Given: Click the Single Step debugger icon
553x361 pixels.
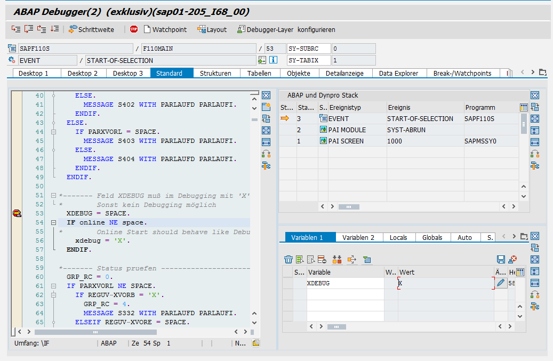Looking at the screenshot, I should click(x=15, y=29).
